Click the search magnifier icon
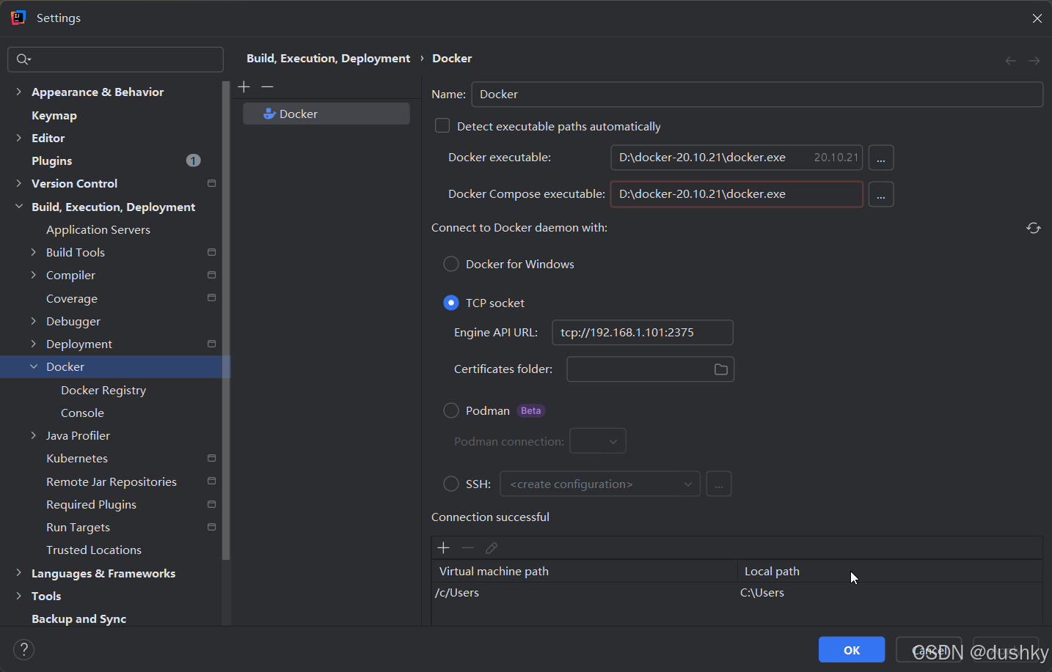This screenshot has width=1052, height=672. pyautogui.click(x=23, y=59)
